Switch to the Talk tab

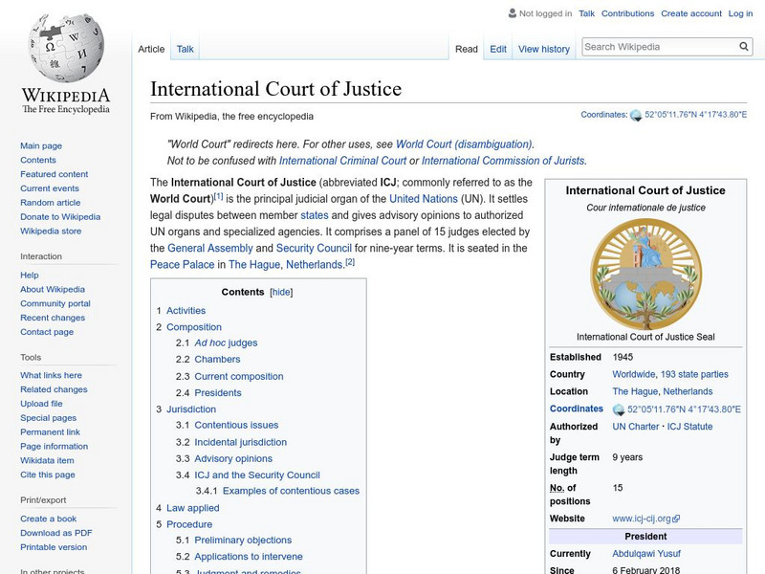(x=184, y=48)
